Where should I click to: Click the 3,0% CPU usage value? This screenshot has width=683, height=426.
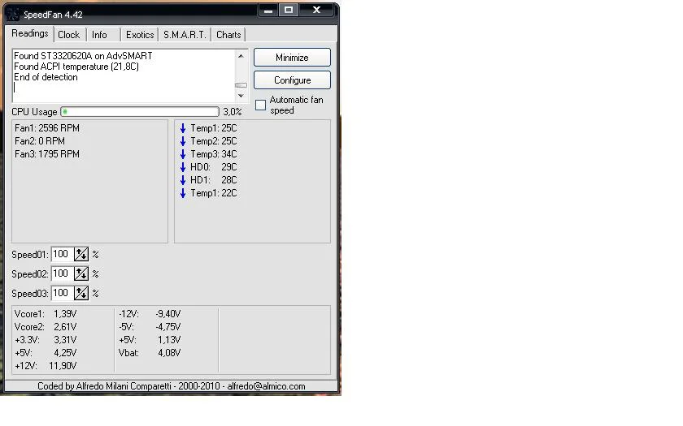pyautogui.click(x=233, y=112)
